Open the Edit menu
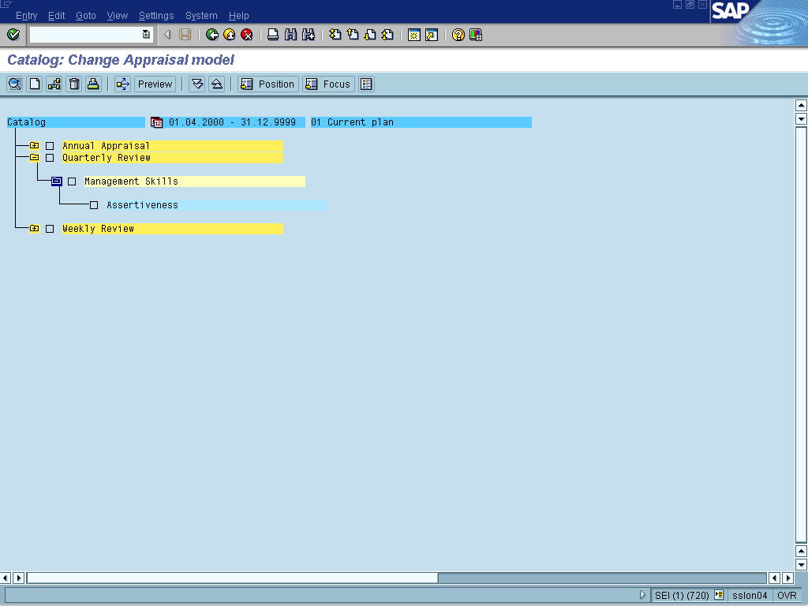Image resolution: width=808 pixels, height=606 pixels. pos(57,16)
